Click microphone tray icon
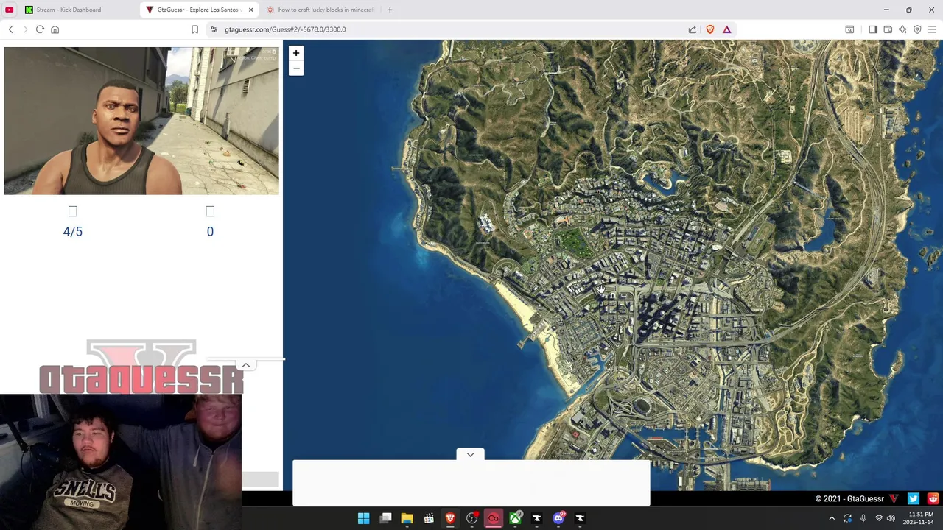 point(863,518)
